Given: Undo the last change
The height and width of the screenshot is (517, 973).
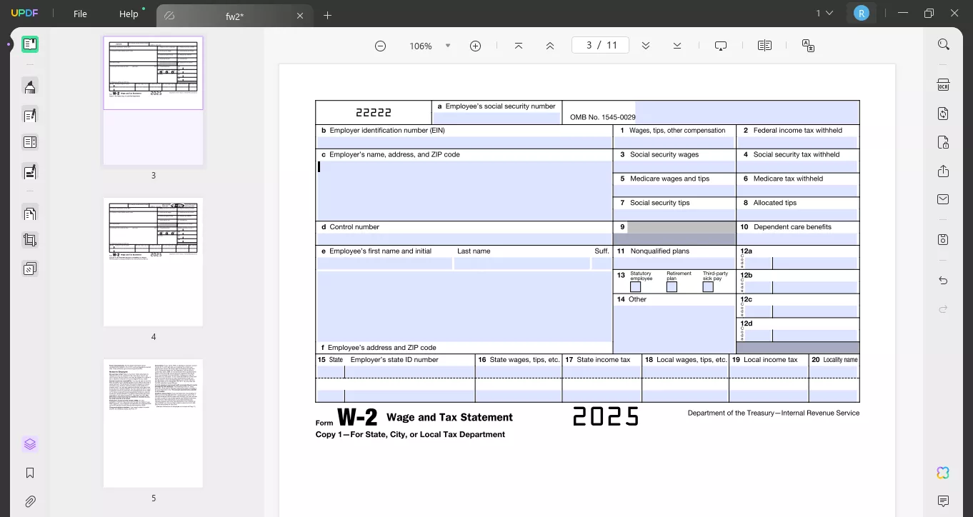Looking at the screenshot, I should click(942, 280).
